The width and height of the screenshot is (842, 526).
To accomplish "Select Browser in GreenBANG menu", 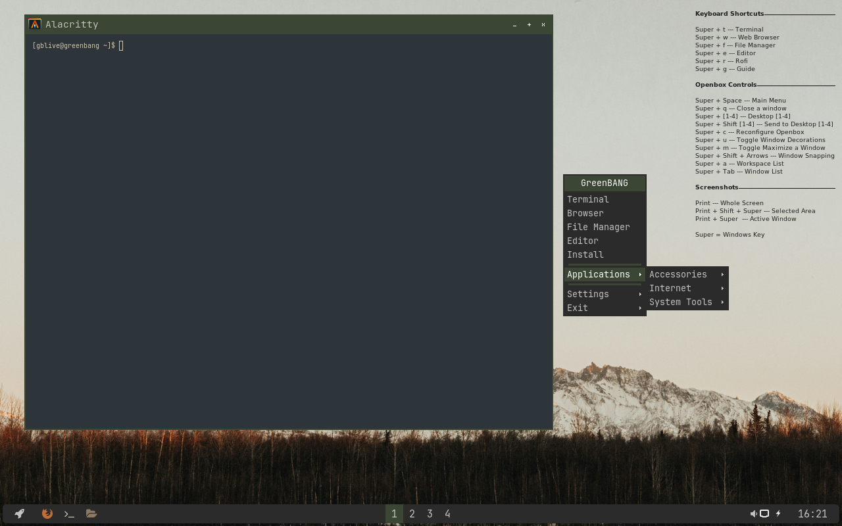I will click(x=605, y=213).
